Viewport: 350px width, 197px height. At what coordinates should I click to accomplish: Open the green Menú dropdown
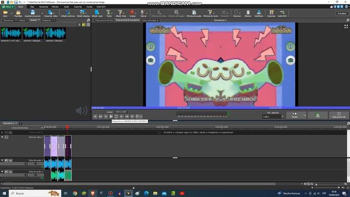7,7
